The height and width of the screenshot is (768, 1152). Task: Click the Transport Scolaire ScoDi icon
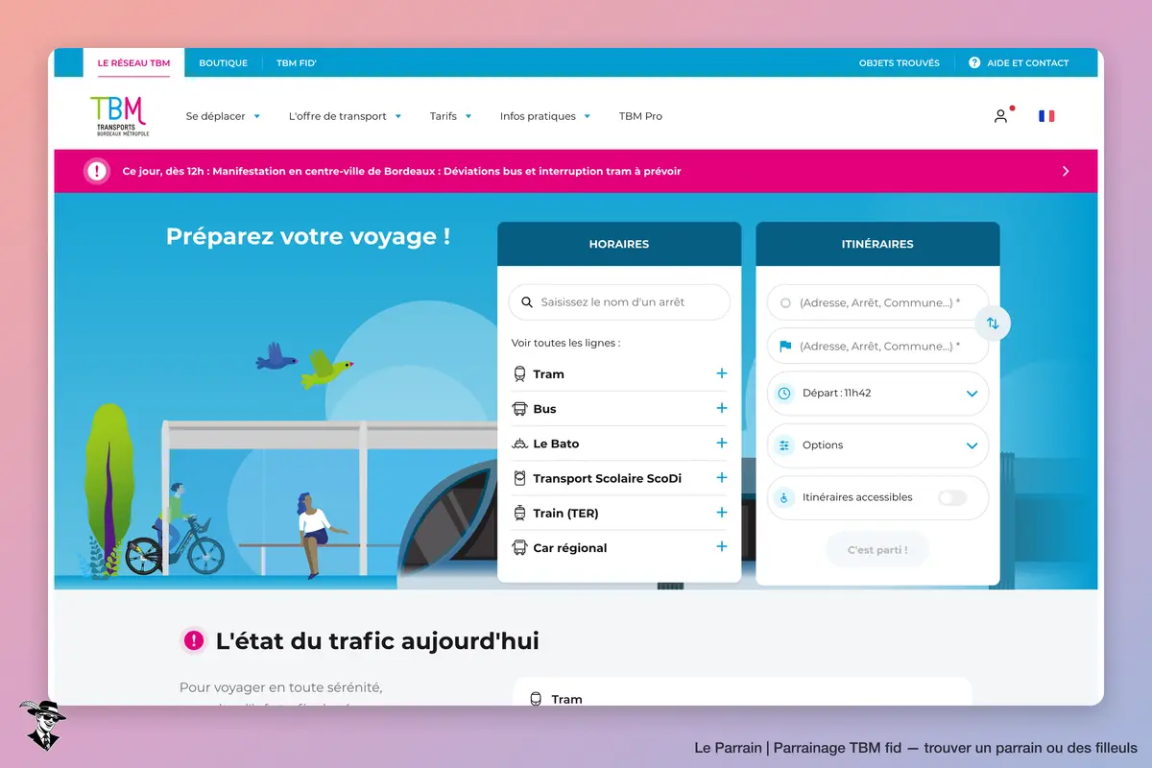[519, 478]
